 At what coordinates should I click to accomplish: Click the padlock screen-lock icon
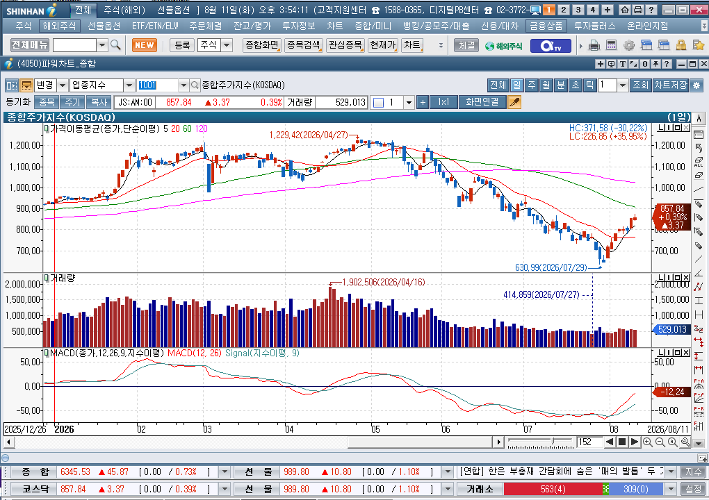[681, 45]
